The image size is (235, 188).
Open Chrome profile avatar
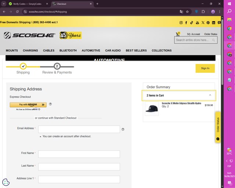point(213,12)
